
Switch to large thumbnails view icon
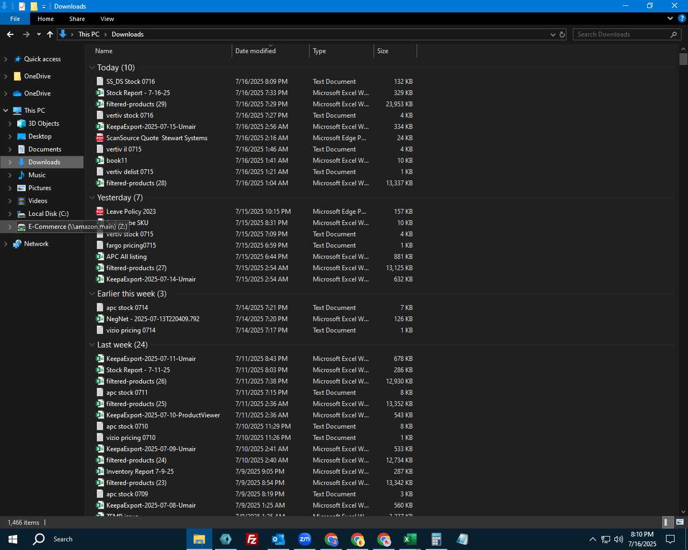[x=680, y=522]
